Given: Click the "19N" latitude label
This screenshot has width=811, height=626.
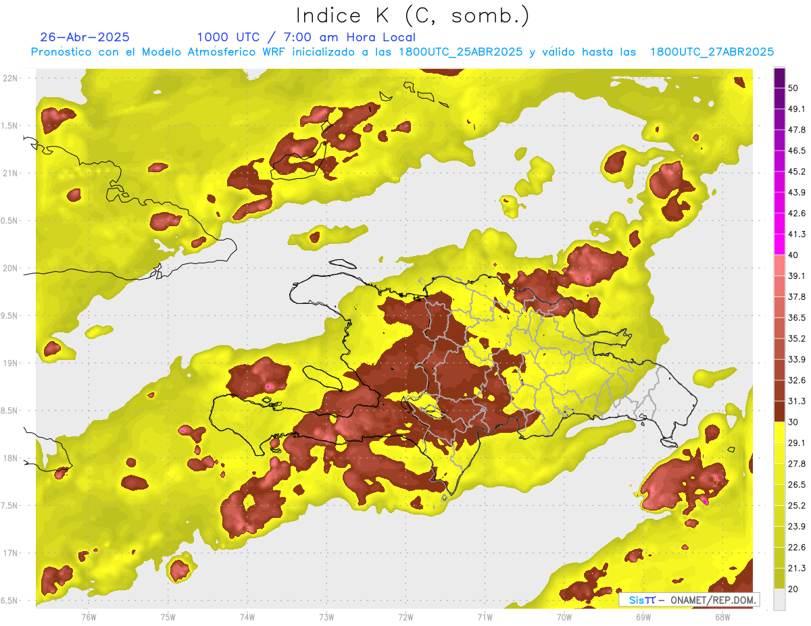Looking at the screenshot, I should pos(10,363).
